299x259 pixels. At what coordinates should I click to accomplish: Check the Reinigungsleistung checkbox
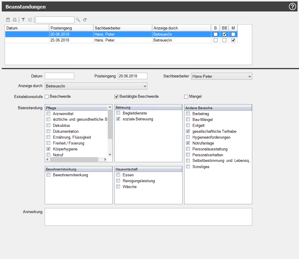(118, 181)
